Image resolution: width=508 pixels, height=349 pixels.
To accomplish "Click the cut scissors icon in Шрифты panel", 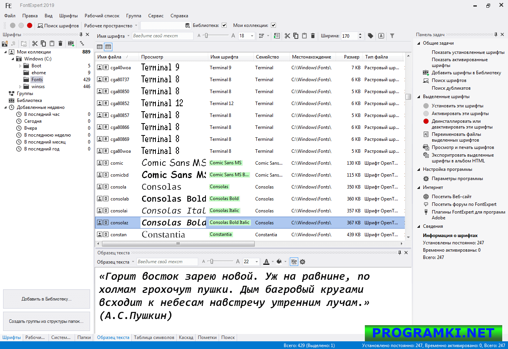I will pos(35,43).
